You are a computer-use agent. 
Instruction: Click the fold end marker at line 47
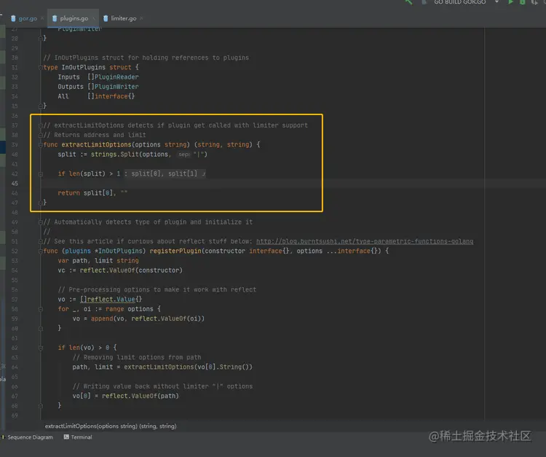click(x=41, y=202)
